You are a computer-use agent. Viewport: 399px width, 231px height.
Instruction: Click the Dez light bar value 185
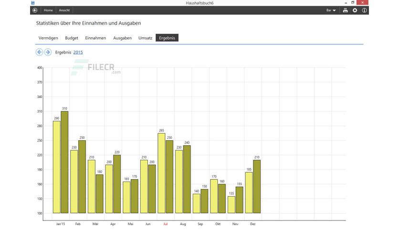pyautogui.click(x=249, y=169)
